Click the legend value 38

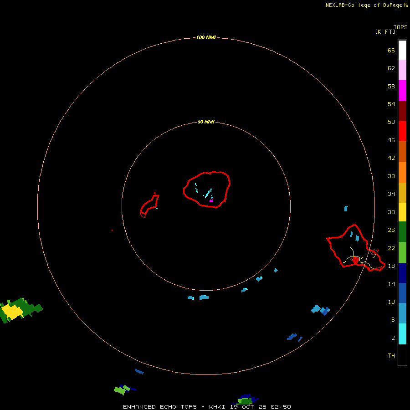point(391,176)
